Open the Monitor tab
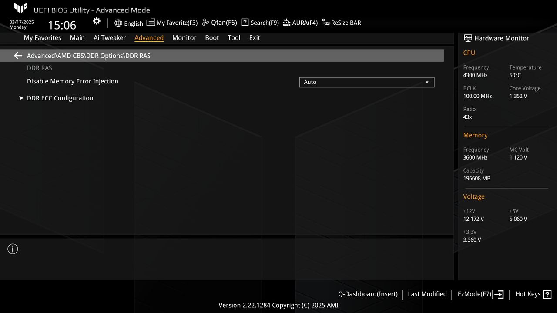Screen dimensions: 557x313 click(184, 38)
